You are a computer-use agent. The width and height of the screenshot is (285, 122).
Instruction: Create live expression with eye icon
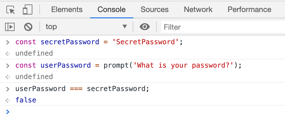[x=145, y=27]
